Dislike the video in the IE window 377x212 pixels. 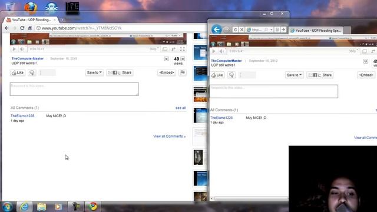tap(232, 75)
